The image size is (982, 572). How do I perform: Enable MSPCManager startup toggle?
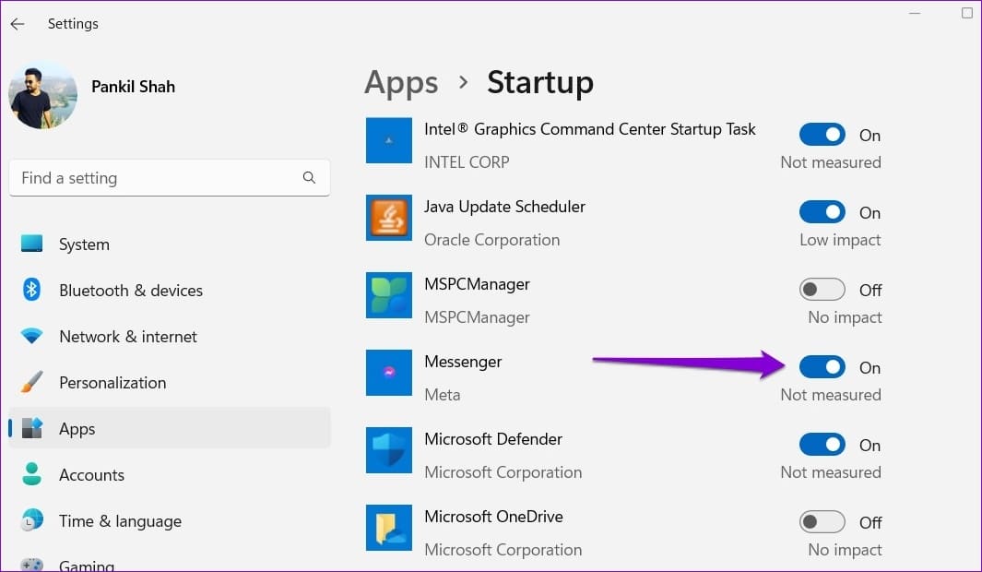(x=822, y=290)
